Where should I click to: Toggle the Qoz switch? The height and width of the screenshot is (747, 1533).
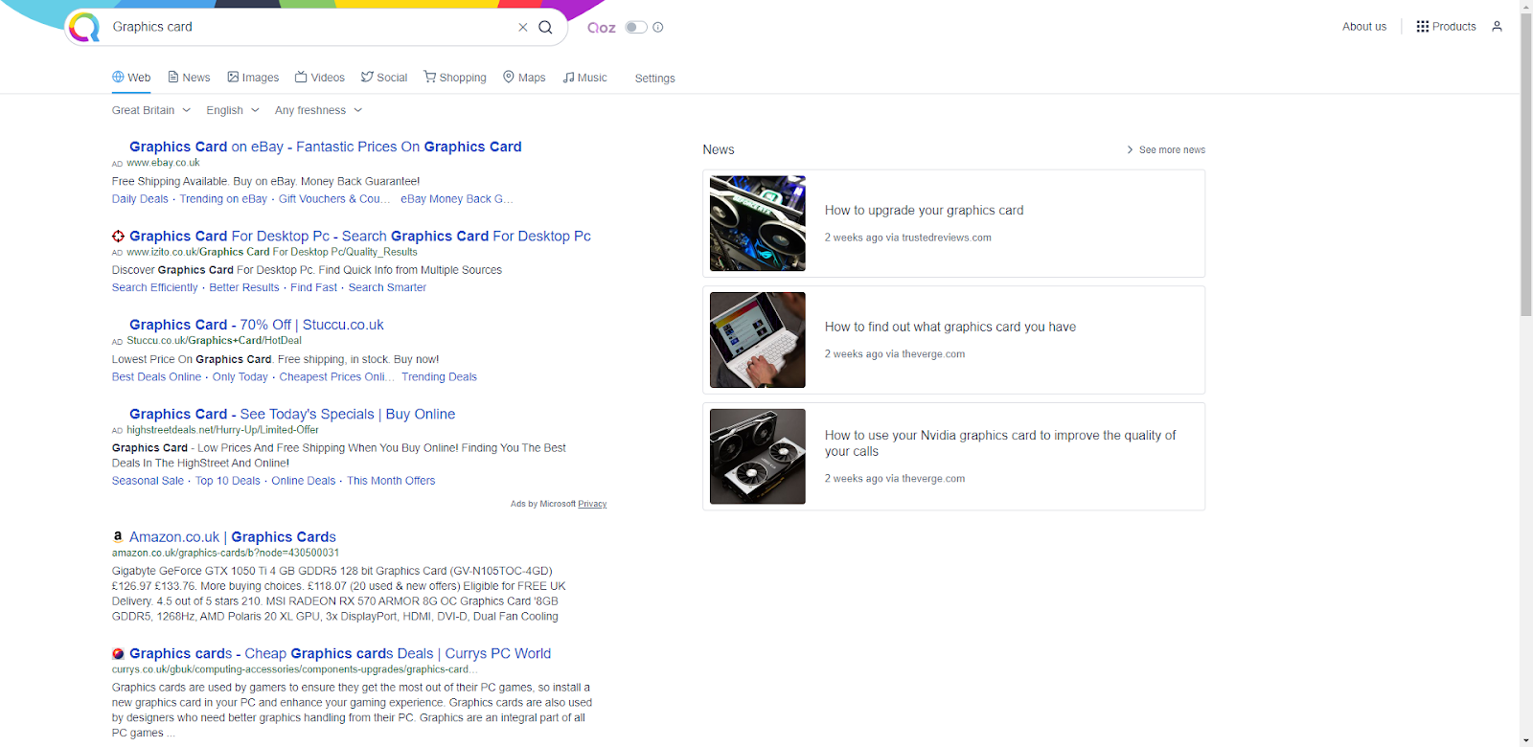click(x=636, y=27)
